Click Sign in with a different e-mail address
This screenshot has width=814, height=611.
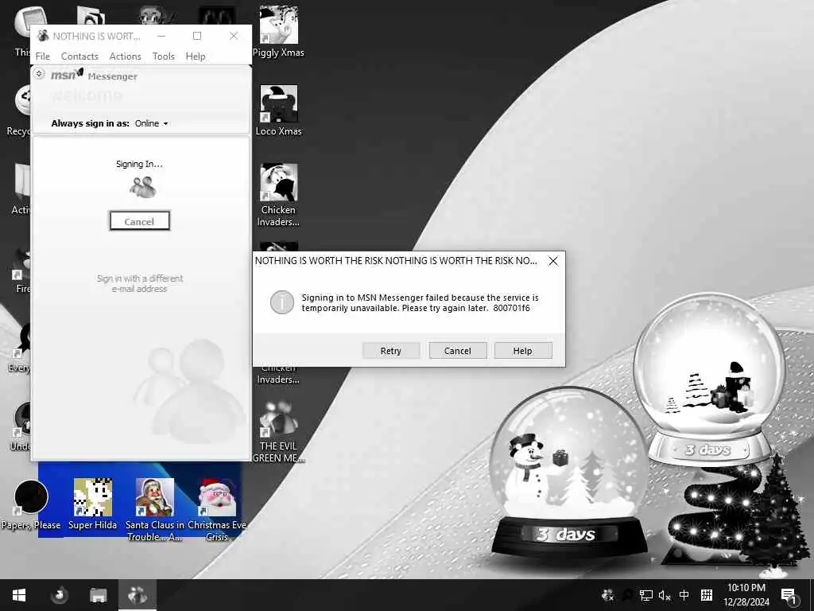tap(140, 284)
